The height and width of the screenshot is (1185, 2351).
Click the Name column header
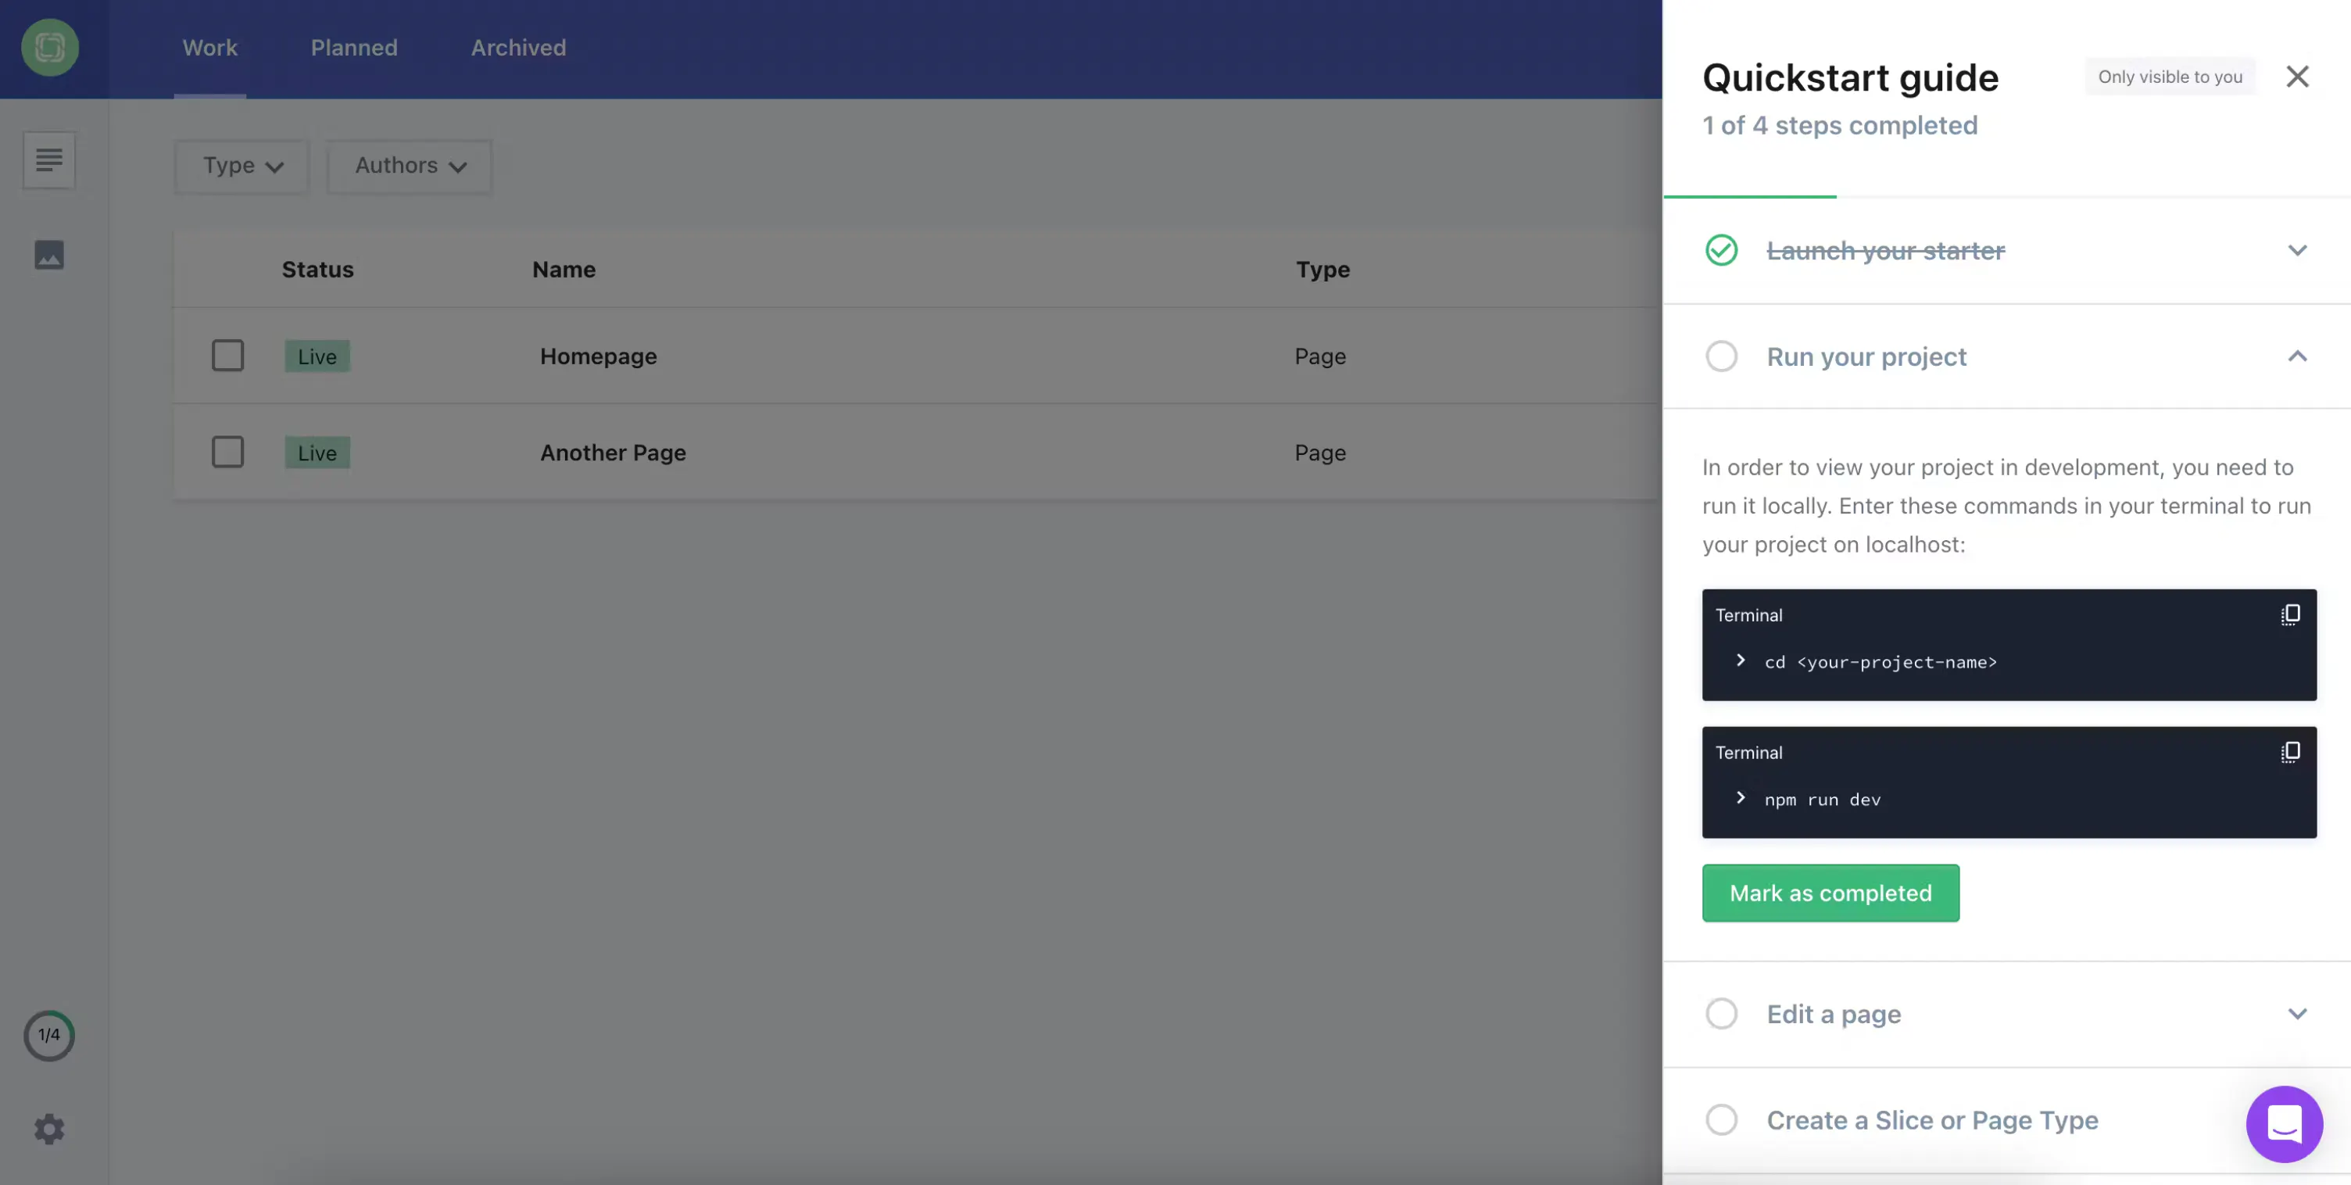[564, 270]
